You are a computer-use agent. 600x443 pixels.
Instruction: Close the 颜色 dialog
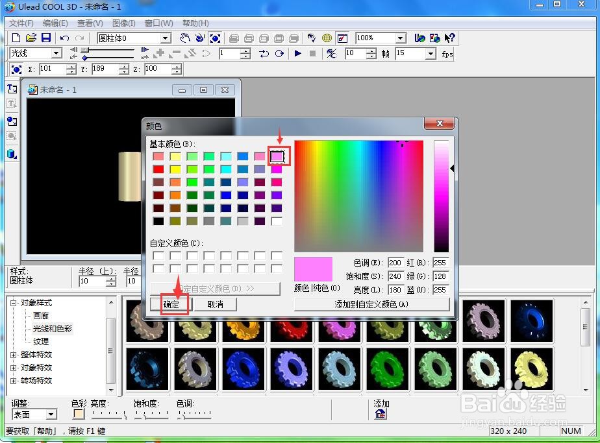439,123
